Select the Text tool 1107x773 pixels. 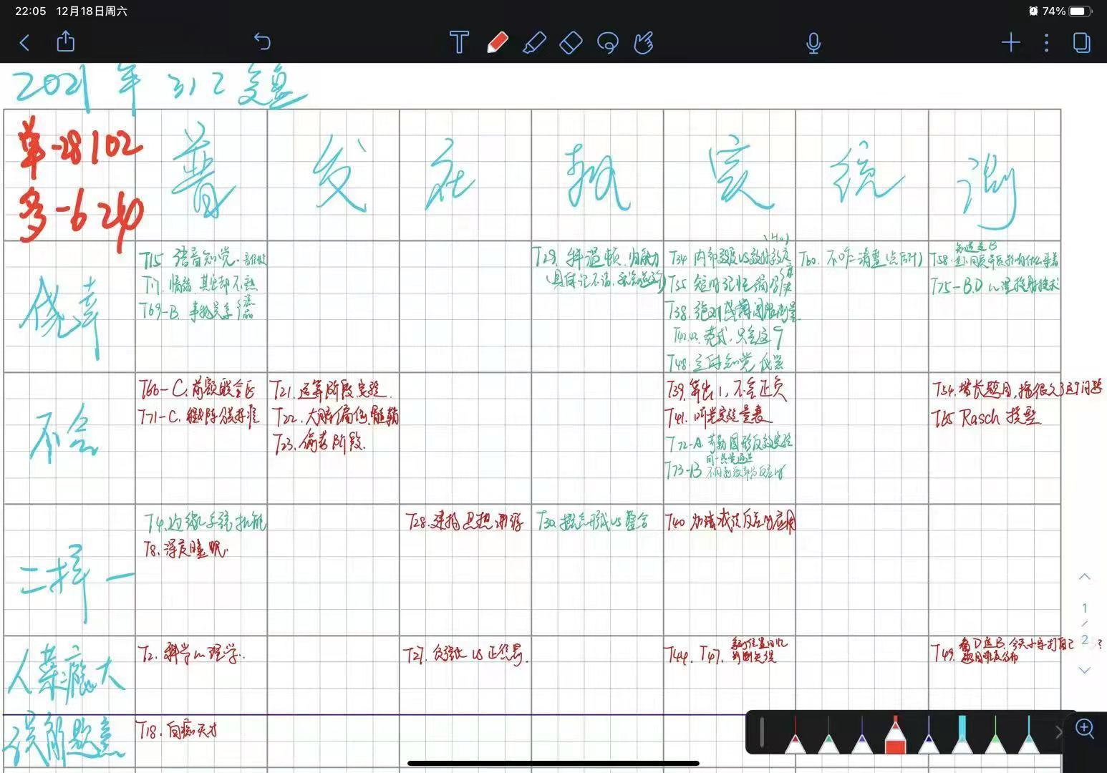click(x=459, y=42)
